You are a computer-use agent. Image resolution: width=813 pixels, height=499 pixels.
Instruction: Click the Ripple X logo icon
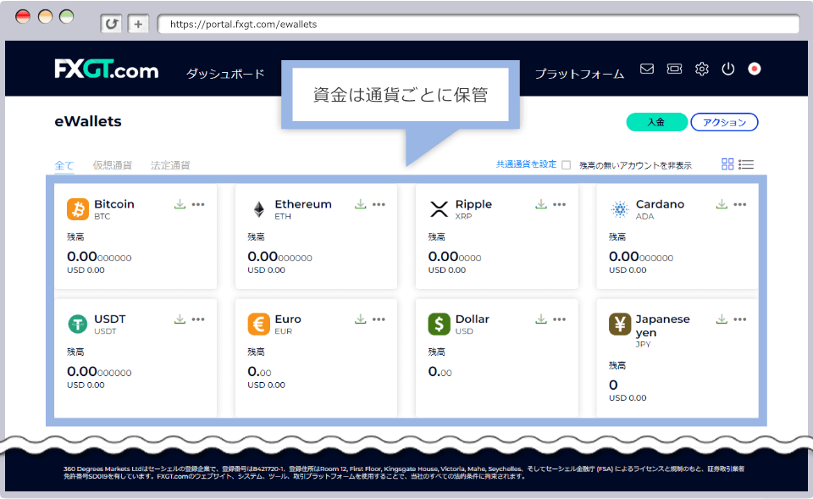(440, 209)
